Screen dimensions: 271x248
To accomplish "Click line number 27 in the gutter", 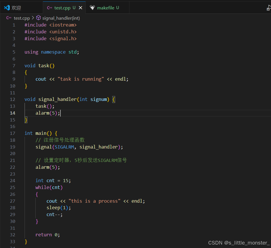I will [13, 201].
